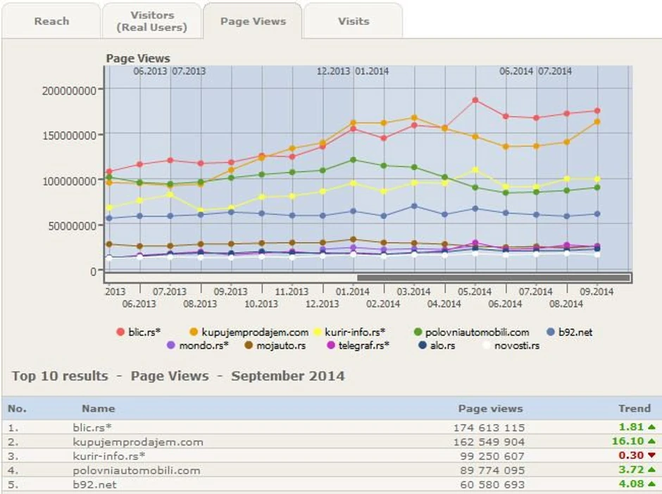662x494 pixels.
Task: Click the mondo.rs purple legend dot
Action: pyautogui.click(x=170, y=345)
